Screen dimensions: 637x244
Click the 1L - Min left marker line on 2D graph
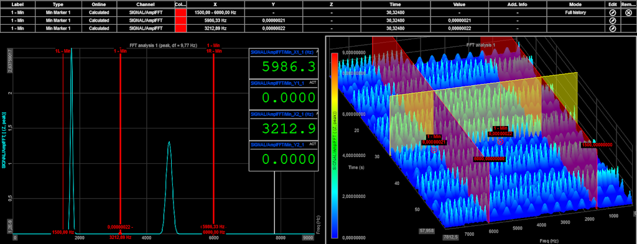pyautogui.click(x=63, y=142)
